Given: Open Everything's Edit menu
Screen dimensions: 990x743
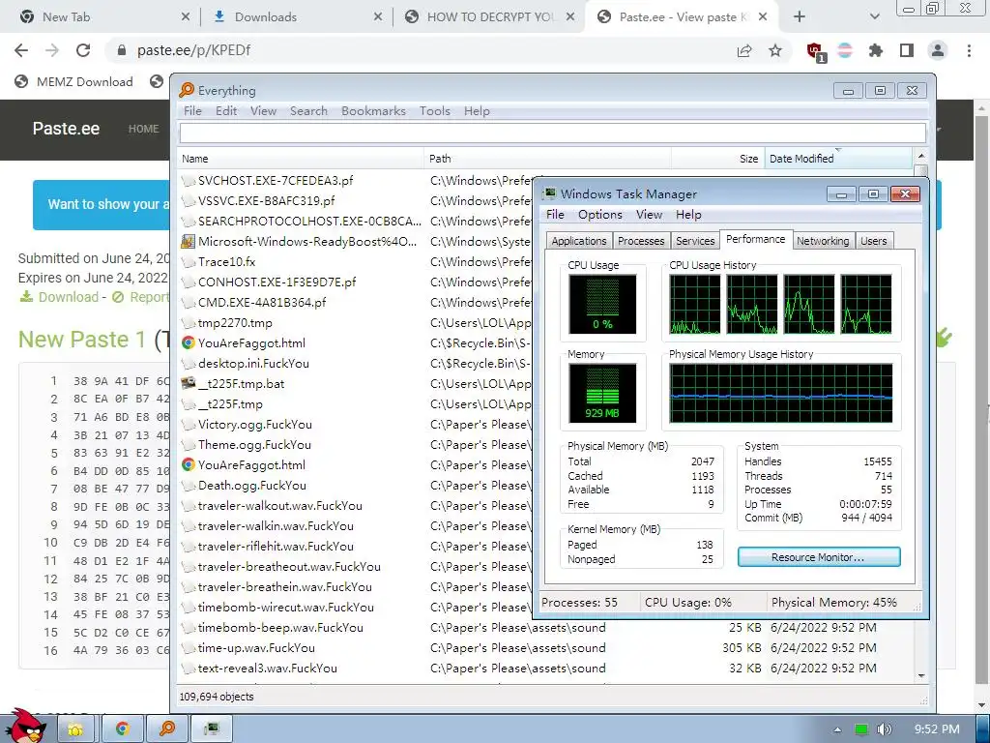Looking at the screenshot, I should [x=226, y=111].
